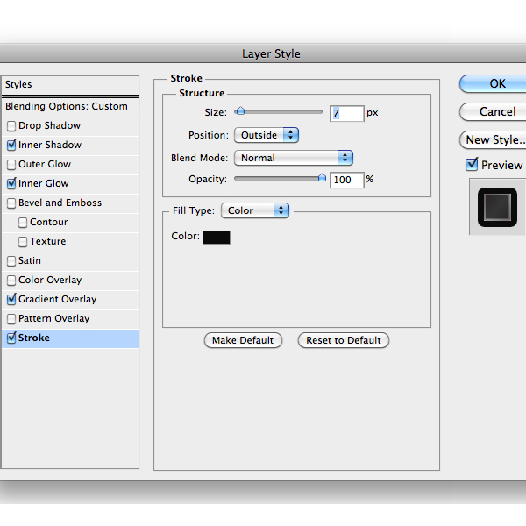Image resolution: width=526 pixels, height=526 pixels.
Task: Tick the Texture checkbox
Action: click(x=23, y=242)
